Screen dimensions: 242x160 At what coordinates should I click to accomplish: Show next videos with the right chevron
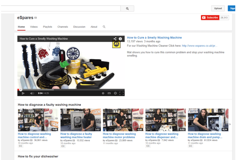[x=230, y=124]
